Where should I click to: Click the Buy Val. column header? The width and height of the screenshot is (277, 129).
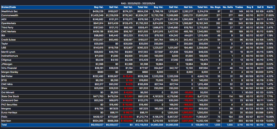point(99,7)
